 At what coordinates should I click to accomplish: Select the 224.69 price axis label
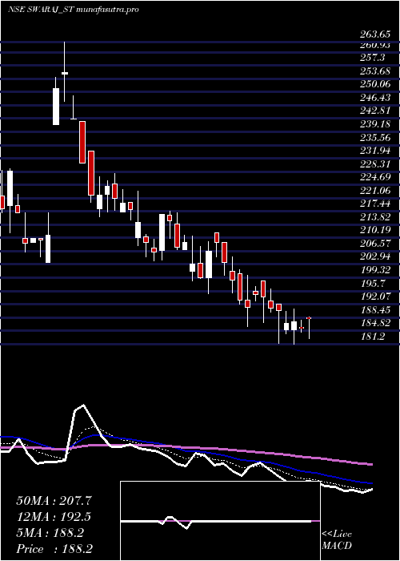(374, 177)
